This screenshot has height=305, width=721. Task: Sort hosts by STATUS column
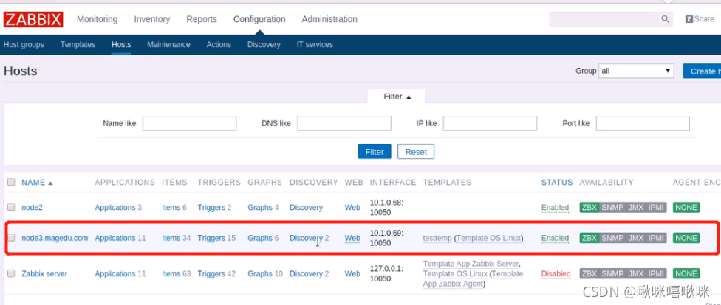click(x=557, y=183)
